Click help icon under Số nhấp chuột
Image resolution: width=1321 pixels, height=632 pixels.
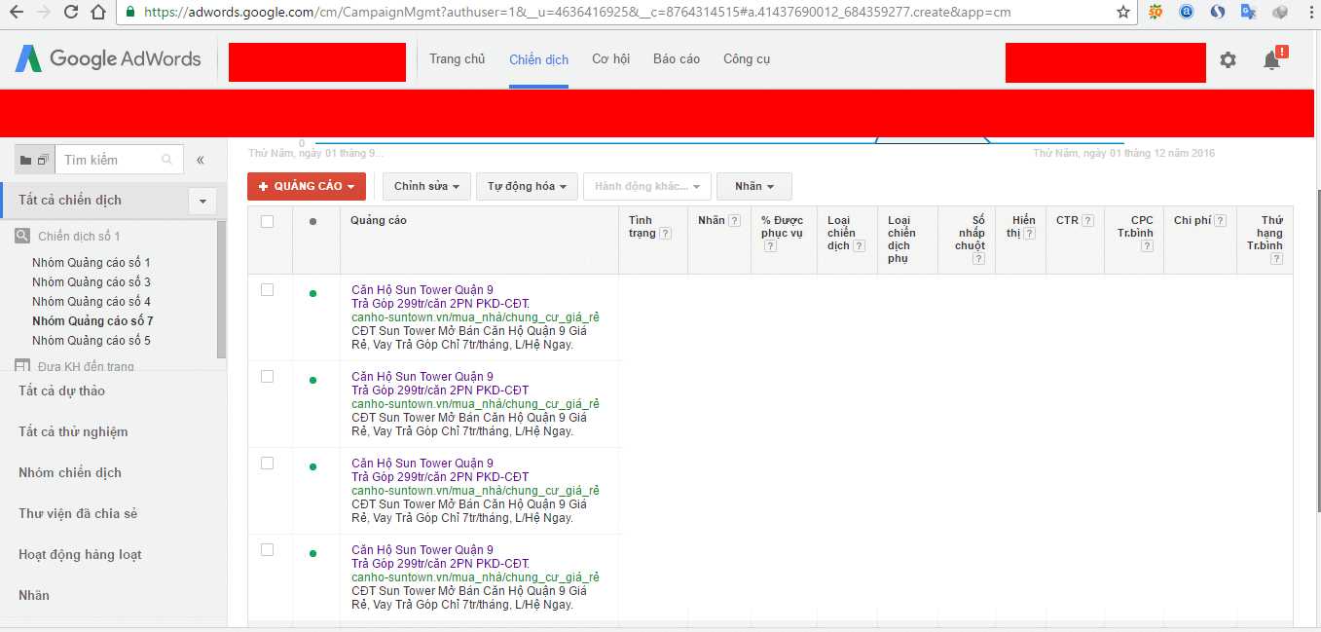click(x=978, y=259)
